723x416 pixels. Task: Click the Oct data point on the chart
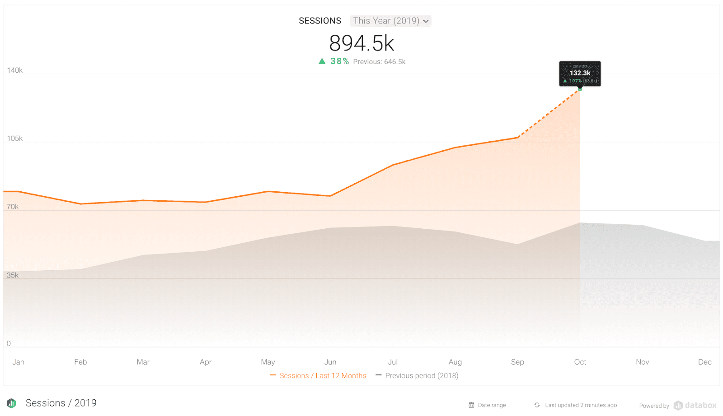tap(580, 89)
